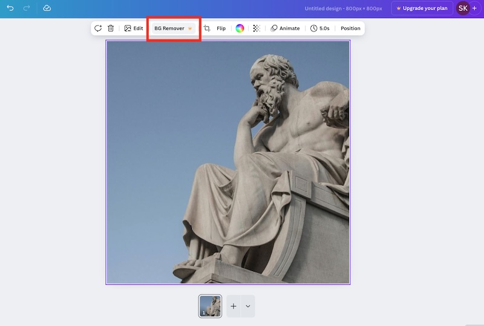Screen dimensions: 484x326
Task: Open the SK account avatar
Action: [463, 8]
